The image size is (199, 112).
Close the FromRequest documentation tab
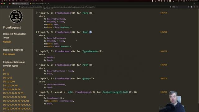28,4
